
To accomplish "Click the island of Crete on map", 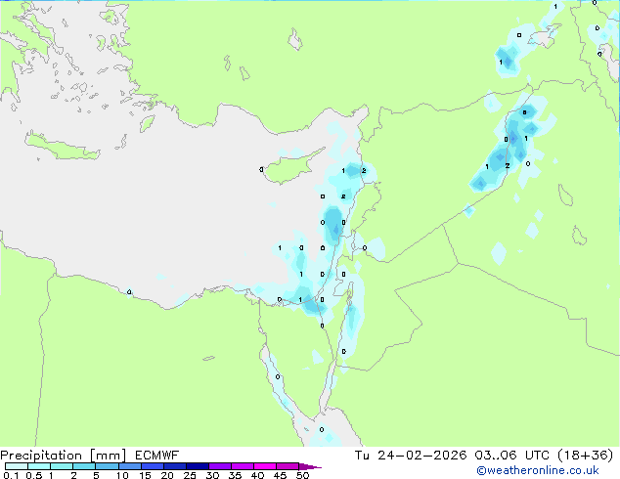I will pos(62,148).
